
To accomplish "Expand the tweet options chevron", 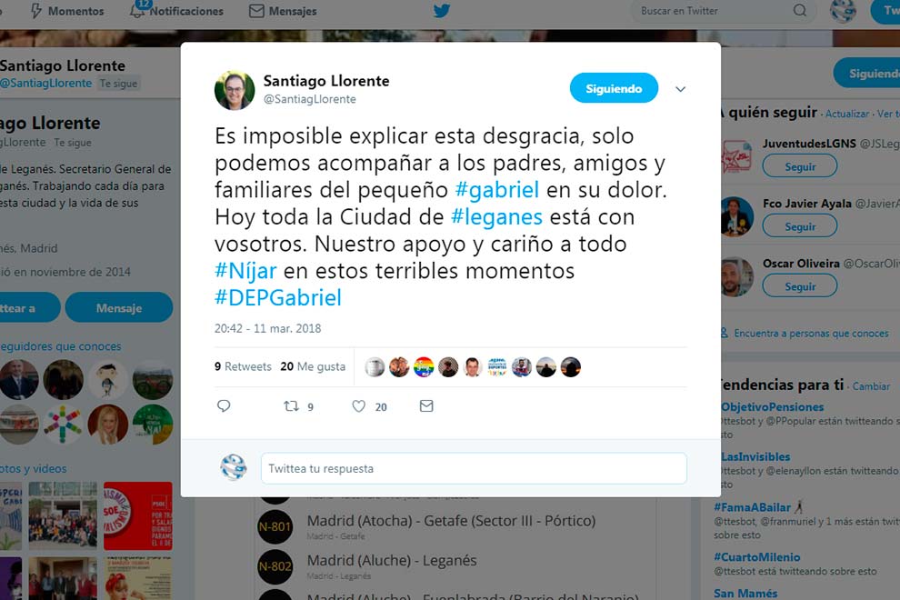I will 680,89.
